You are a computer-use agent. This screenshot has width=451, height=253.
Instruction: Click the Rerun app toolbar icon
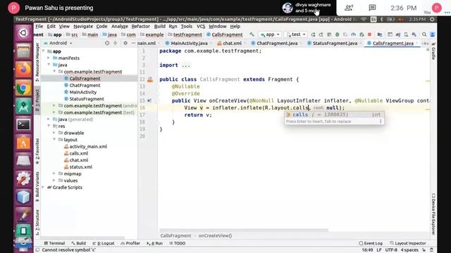point(313,34)
